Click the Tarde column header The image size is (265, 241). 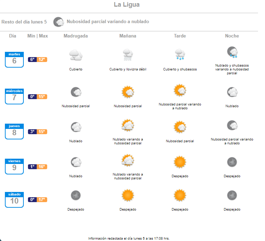[x=180, y=36]
